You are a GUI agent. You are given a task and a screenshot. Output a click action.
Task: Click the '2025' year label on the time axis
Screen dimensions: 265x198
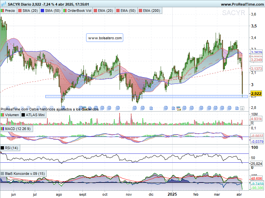pyautogui.click(x=172, y=194)
